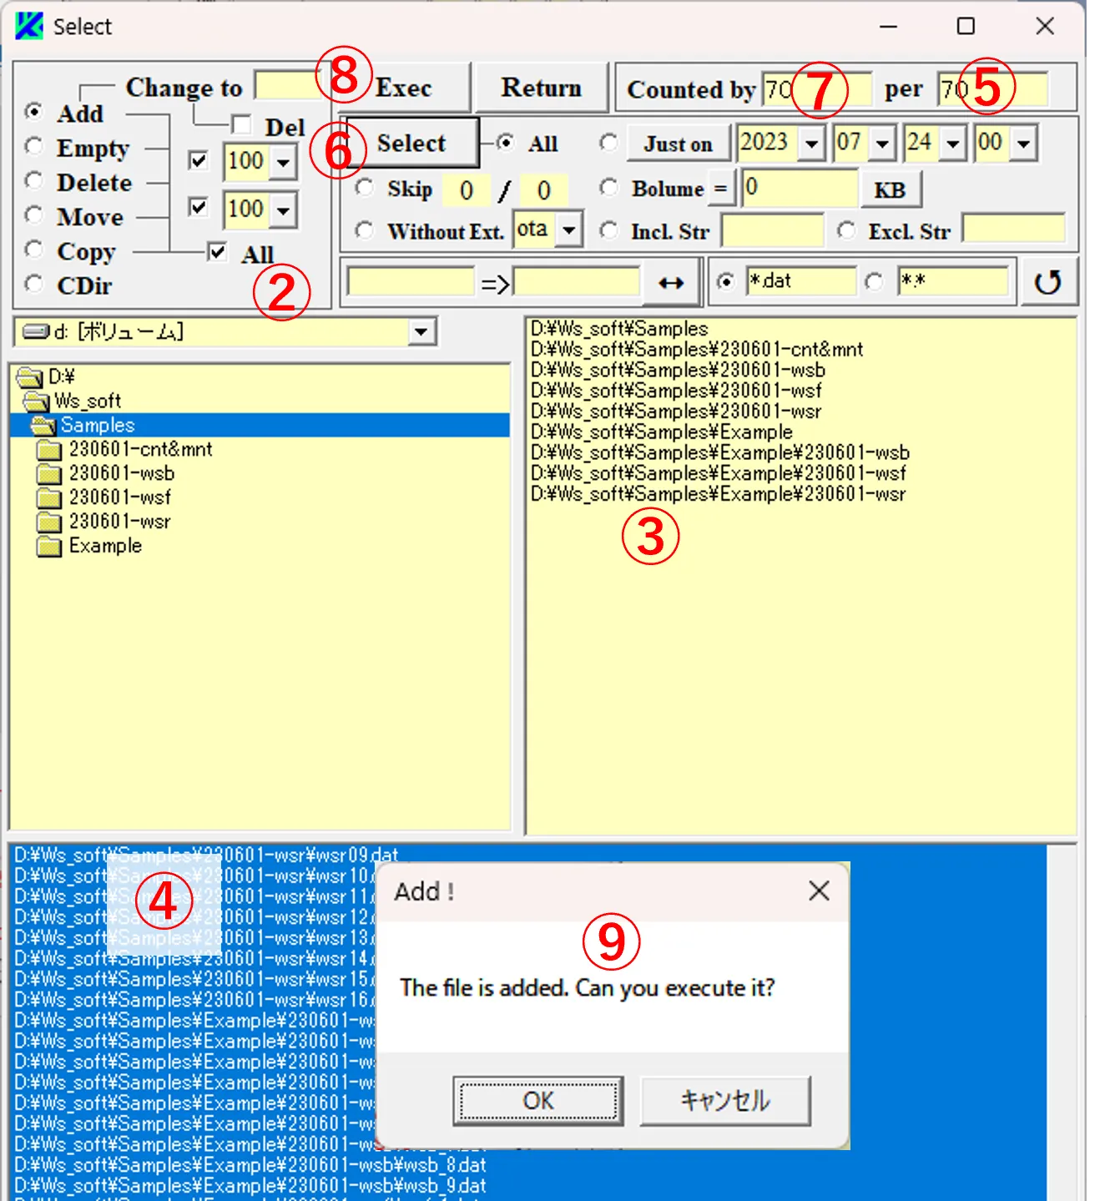Choose the Incl. Str radio option

coord(608,230)
